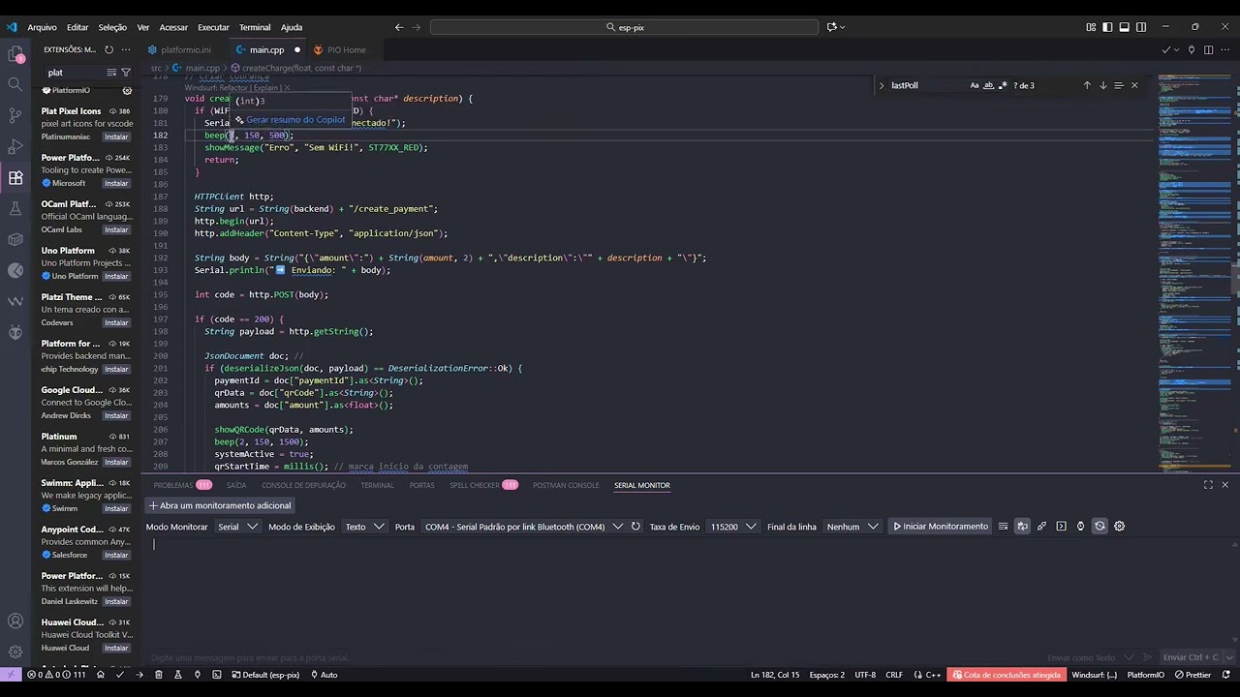Viewport: 1240px width, 697px height.
Task: Click the serial message input field
Action: click(591, 657)
